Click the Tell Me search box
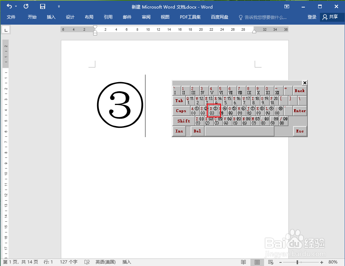This screenshot has width=345, height=266. [263, 17]
